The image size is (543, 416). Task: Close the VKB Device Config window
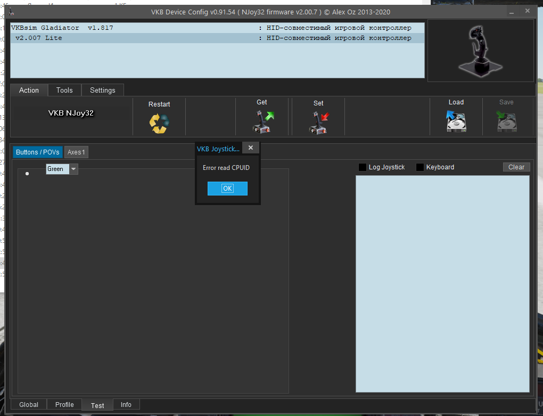[x=528, y=11]
